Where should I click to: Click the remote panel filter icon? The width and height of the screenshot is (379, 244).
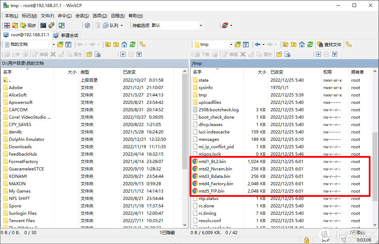coord(246,44)
